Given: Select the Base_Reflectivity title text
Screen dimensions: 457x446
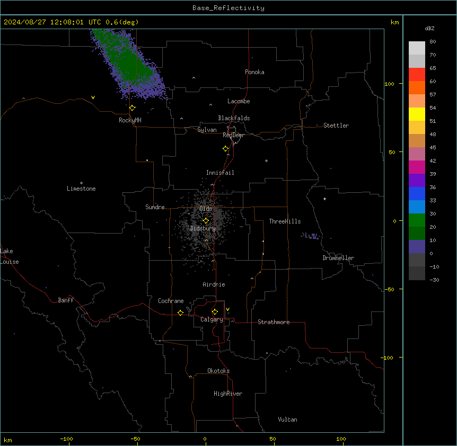Looking at the screenshot, I should [228, 8].
